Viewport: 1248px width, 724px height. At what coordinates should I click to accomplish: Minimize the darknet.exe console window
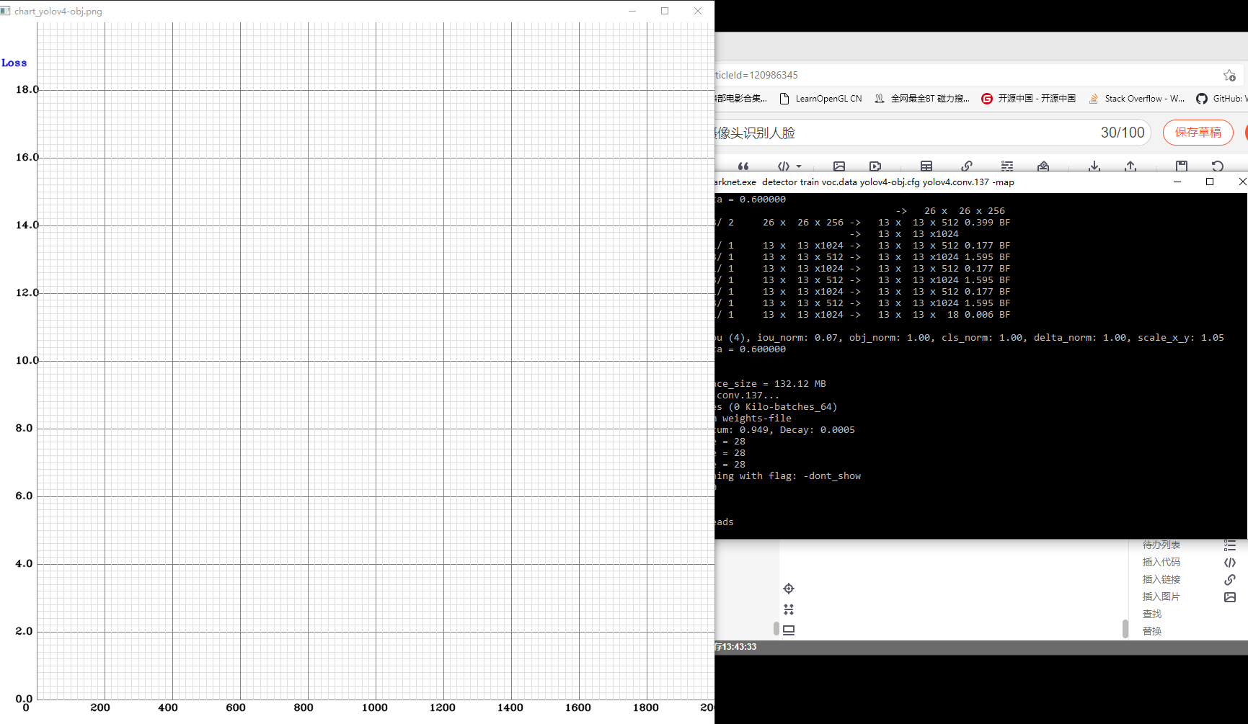[1177, 182]
